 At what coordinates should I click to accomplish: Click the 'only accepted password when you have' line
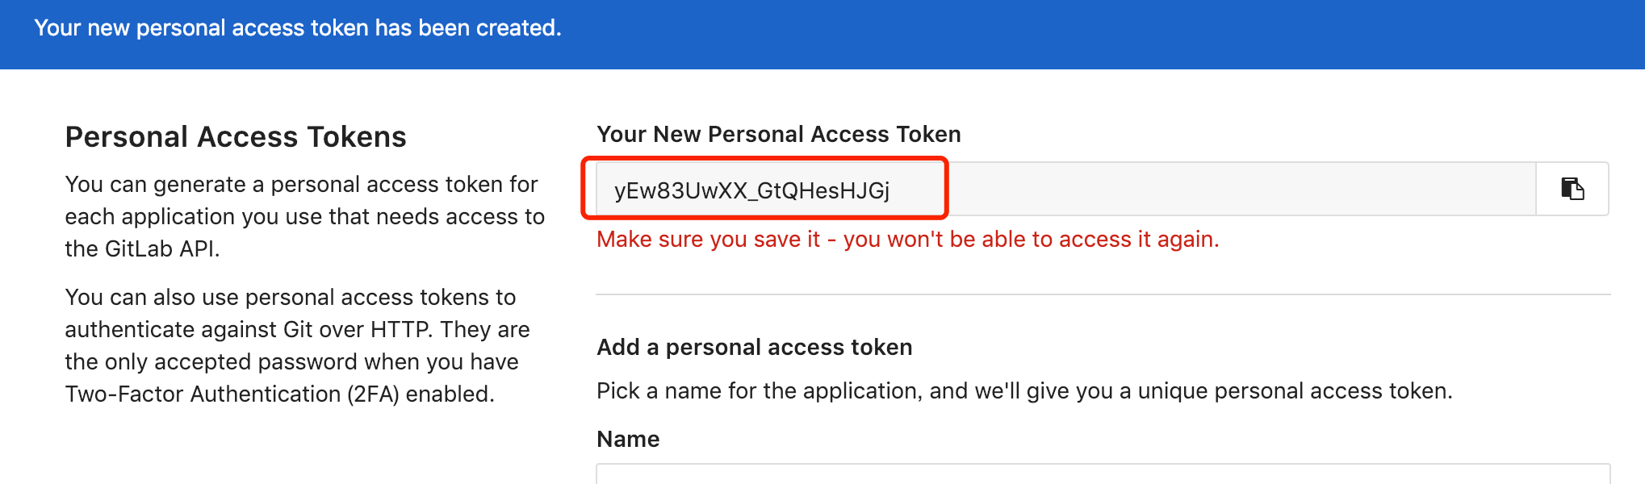291,362
